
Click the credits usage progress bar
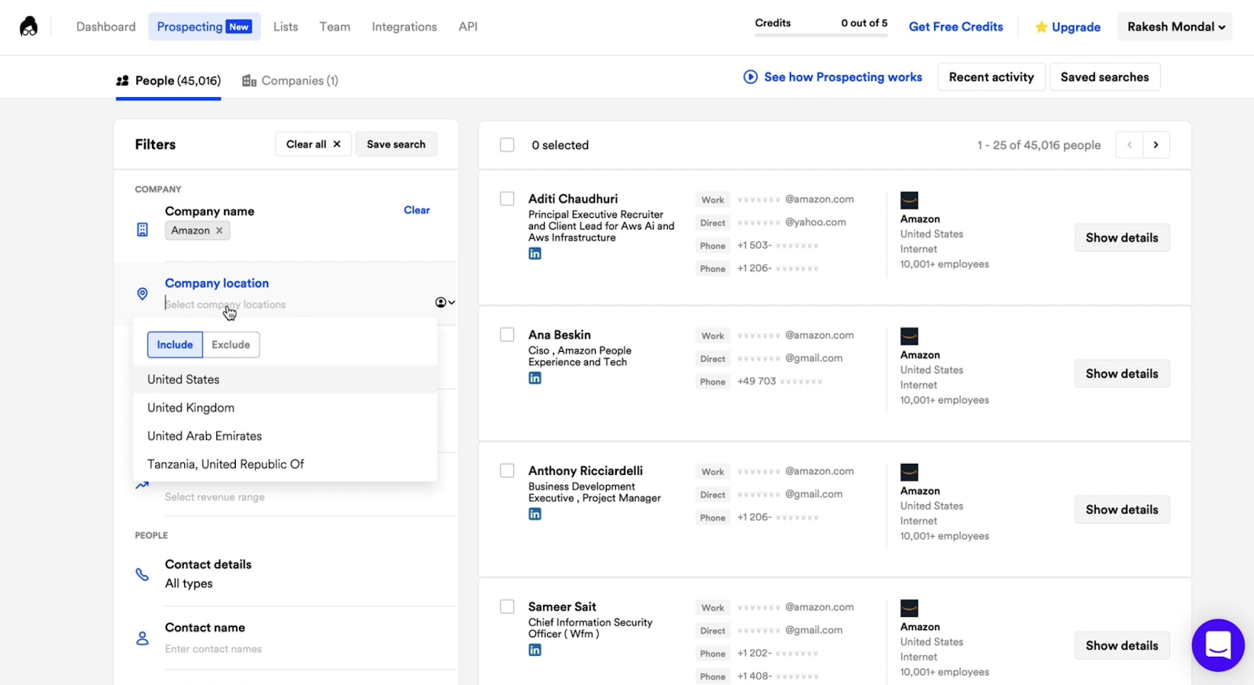pyautogui.click(x=821, y=35)
